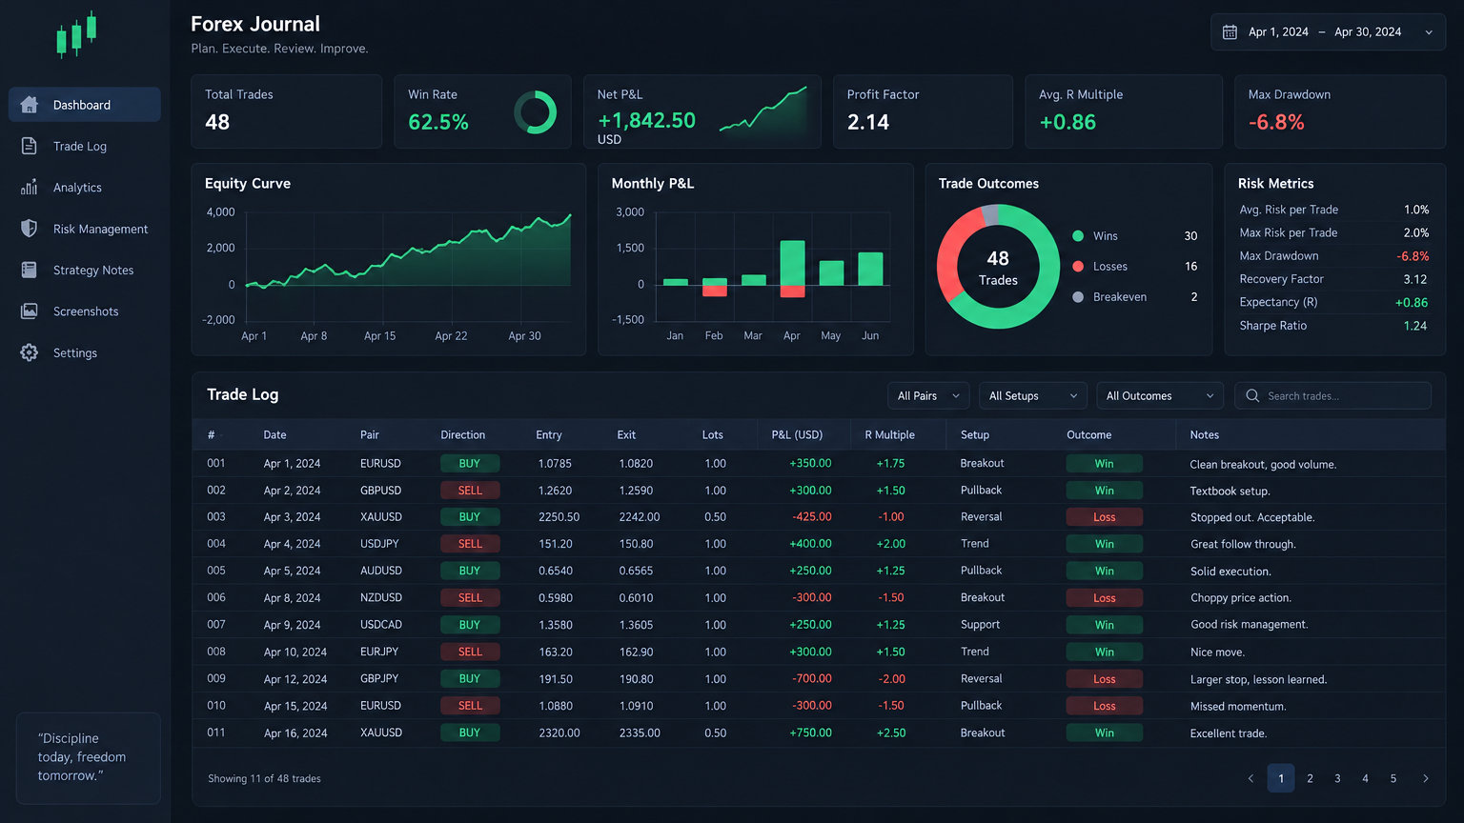
Task: Expand the All Outcomes filter
Action: 1159,395
